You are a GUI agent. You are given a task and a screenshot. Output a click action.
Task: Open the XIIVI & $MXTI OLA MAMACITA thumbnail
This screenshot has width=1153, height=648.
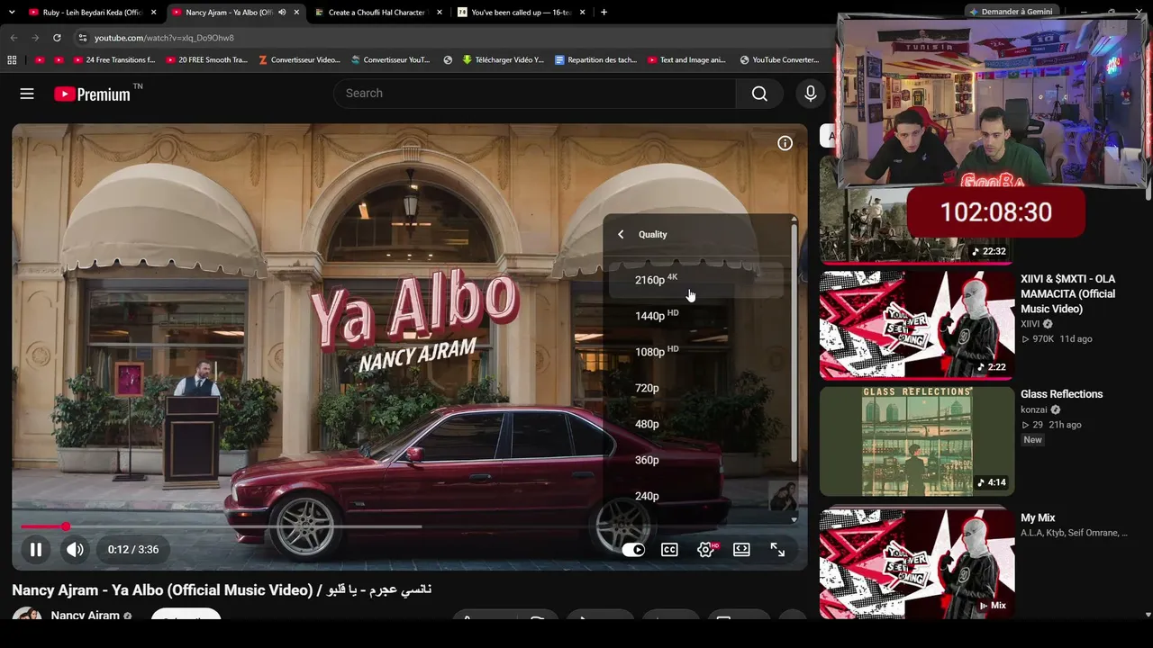pyautogui.click(x=917, y=325)
